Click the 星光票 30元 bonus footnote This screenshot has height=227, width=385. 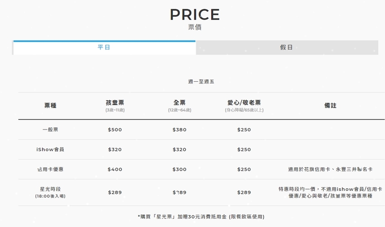click(201, 217)
